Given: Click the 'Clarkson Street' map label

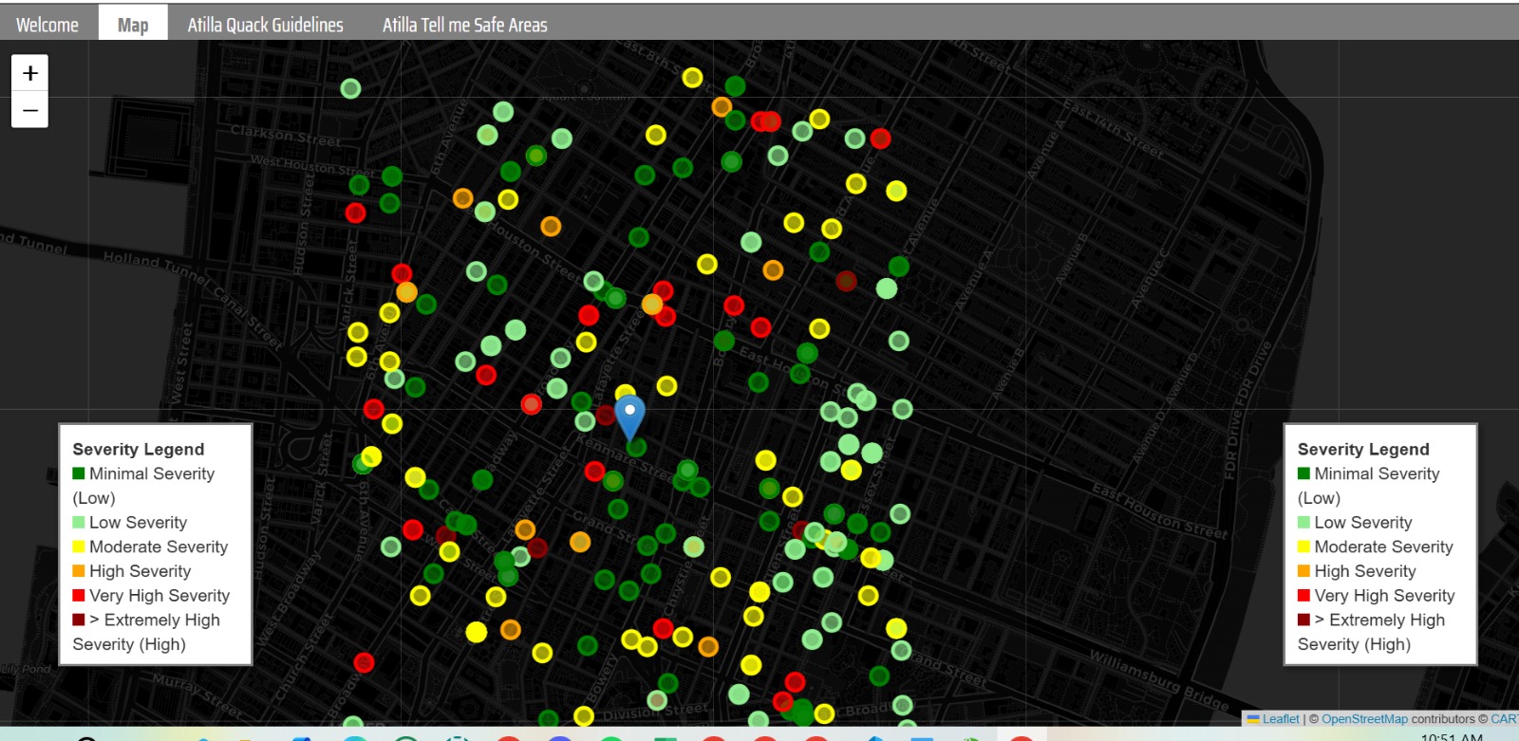Looking at the screenshot, I should 285,135.
